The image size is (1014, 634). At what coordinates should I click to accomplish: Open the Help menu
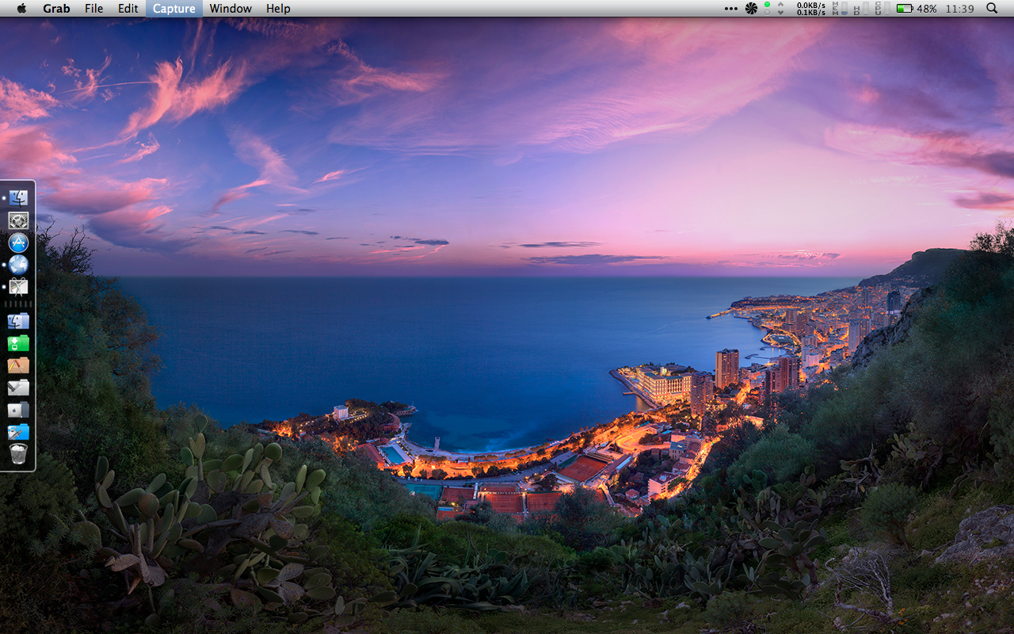[278, 9]
